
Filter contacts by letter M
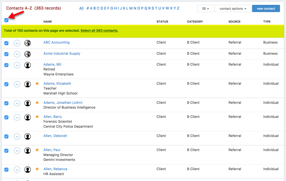click(x=131, y=8)
